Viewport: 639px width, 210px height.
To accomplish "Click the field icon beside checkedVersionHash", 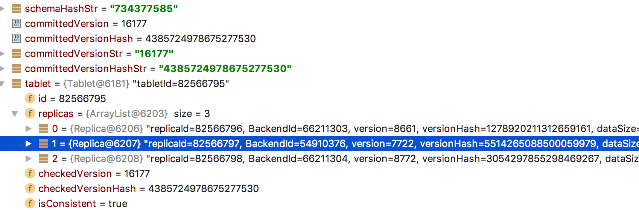I will [x=30, y=189].
